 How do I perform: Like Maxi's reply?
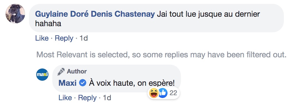click(x=65, y=98)
